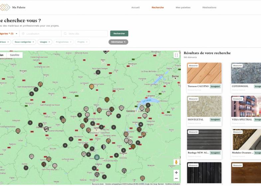
Task: Toggle Enregistré on the ISOVEGETAL card
Action: click(x=215, y=120)
